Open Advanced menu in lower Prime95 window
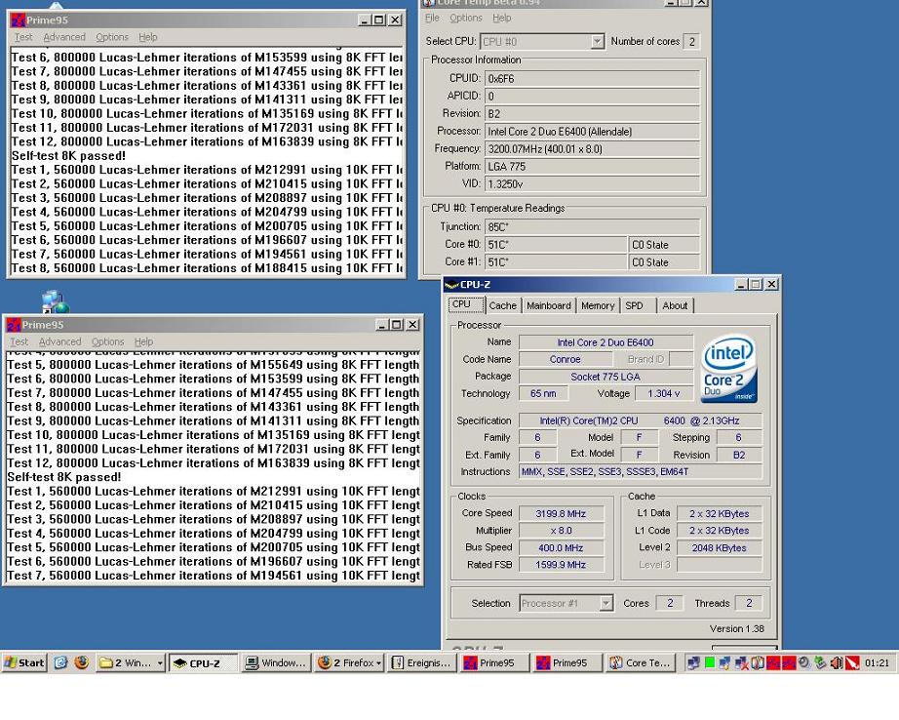This screenshot has height=720, width=899. (x=60, y=341)
